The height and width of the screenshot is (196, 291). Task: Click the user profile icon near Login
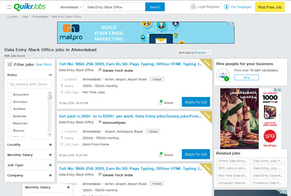(193, 7)
